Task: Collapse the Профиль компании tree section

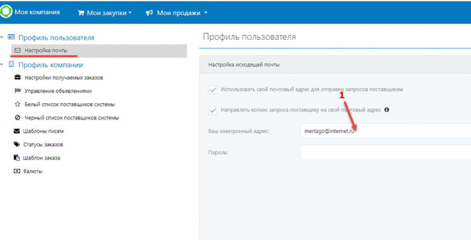Action: click(3, 64)
